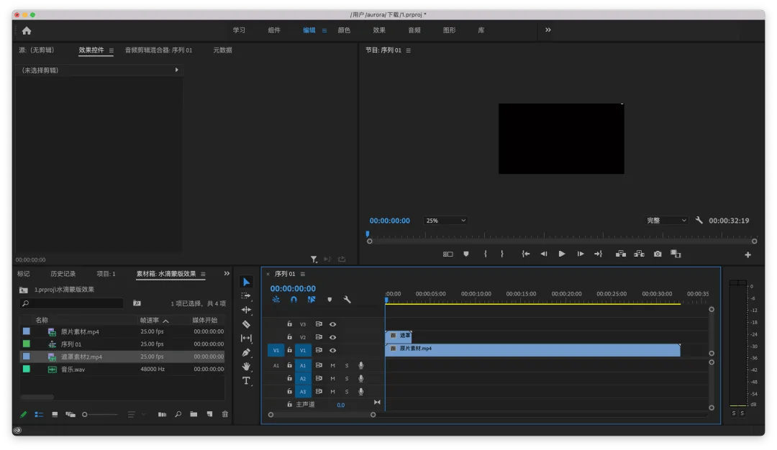Step back one frame
Viewport: 777px width, 450px height.
[544, 254]
